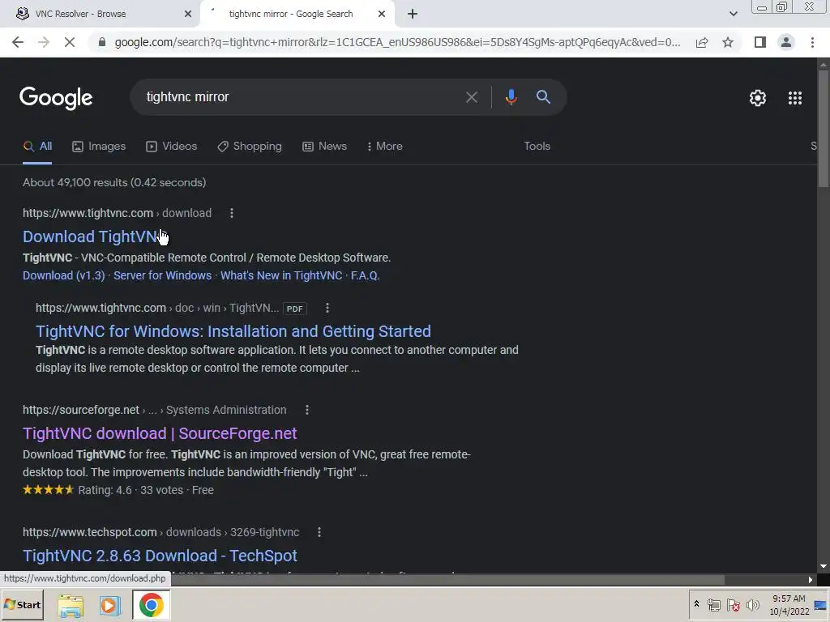Viewport: 830px width, 622px height.
Task: Close the Google Search tab
Action: pyautogui.click(x=382, y=15)
